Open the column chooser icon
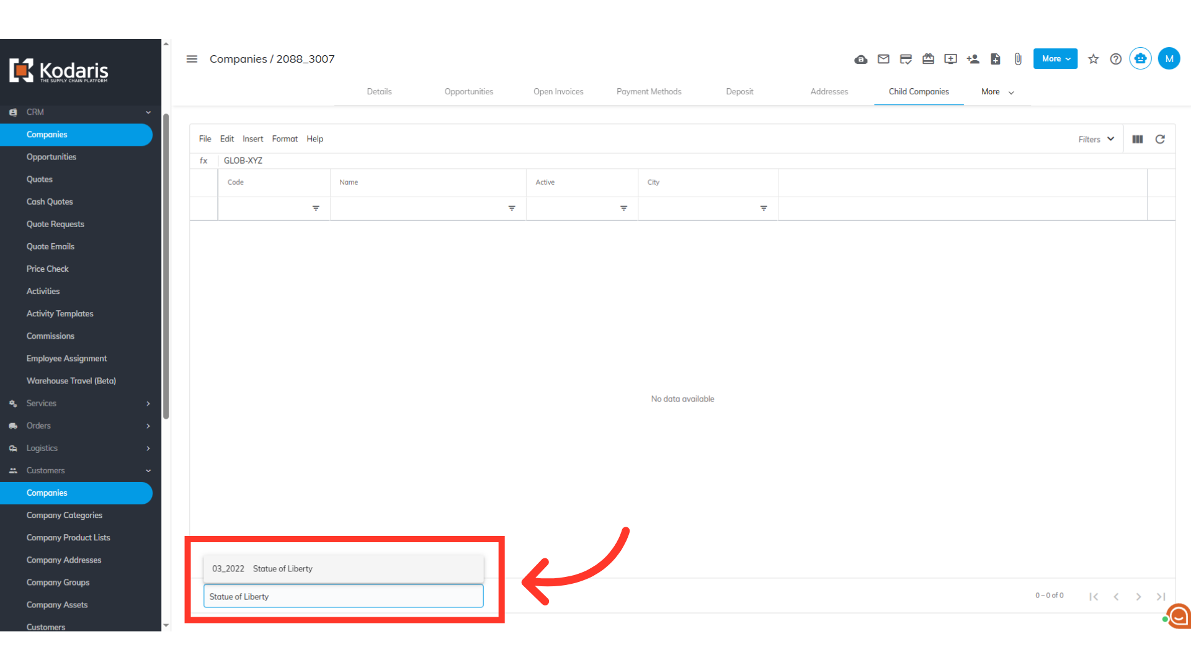Image resolution: width=1191 pixels, height=670 pixels. 1138,139
